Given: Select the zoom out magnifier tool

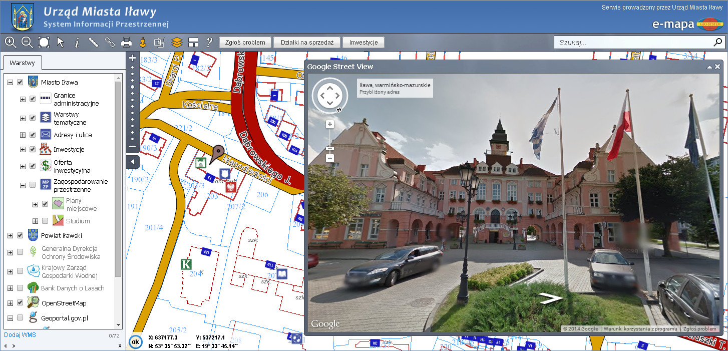Looking at the screenshot, I should point(27,43).
